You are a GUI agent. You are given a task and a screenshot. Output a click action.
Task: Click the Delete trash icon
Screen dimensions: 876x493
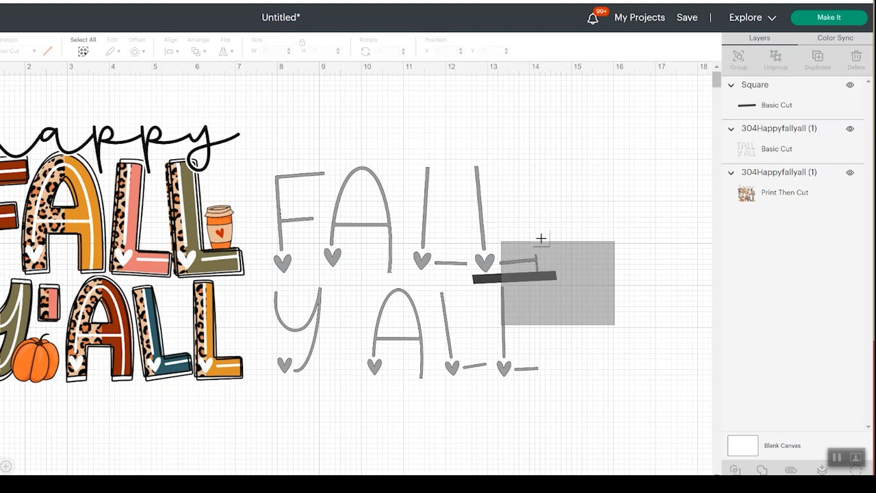[x=856, y=56]
